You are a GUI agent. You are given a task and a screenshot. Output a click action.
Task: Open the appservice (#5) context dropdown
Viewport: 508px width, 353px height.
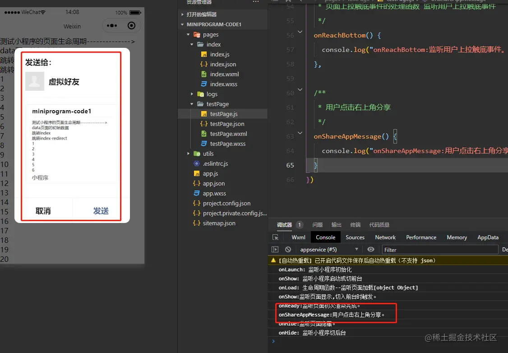[329, 249]
